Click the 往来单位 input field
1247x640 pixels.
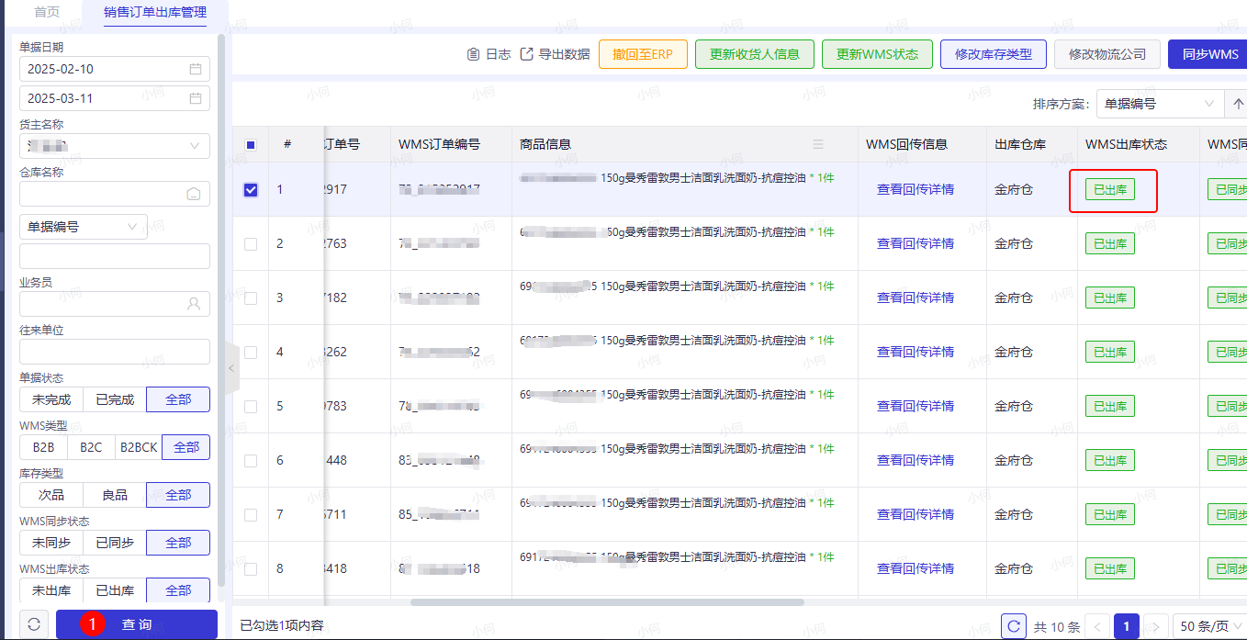[115, 352]
